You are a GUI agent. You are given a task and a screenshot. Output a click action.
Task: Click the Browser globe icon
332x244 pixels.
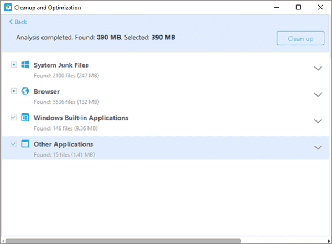[25, 91]
